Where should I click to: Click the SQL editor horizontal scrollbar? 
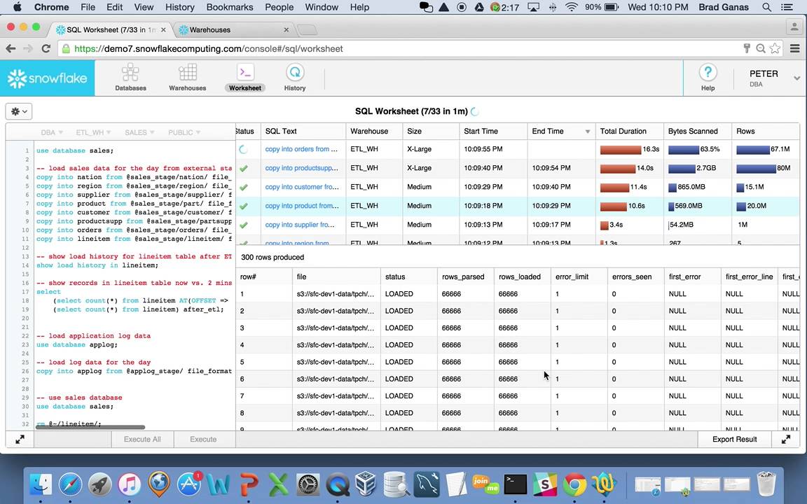[90, 427]
